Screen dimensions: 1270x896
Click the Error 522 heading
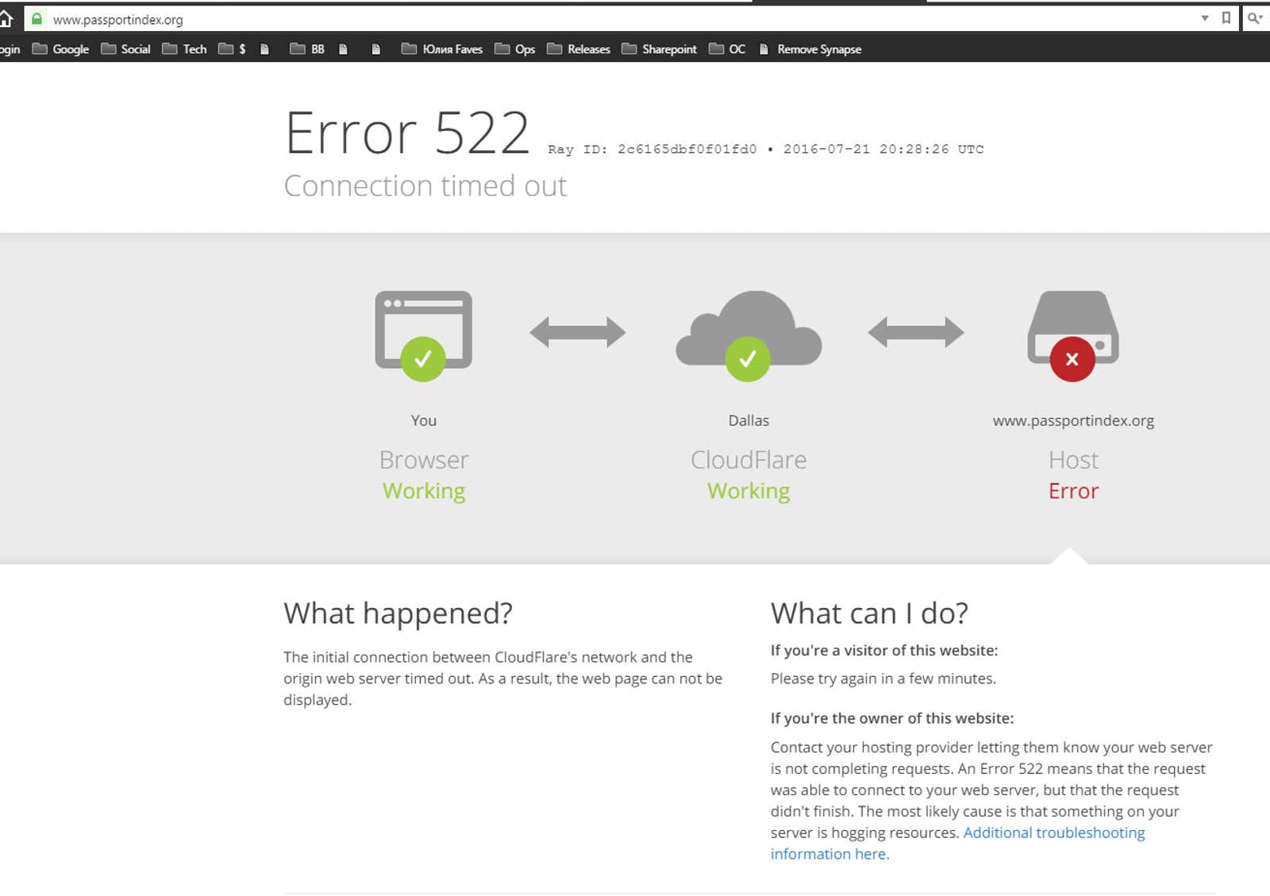[407, 133]
